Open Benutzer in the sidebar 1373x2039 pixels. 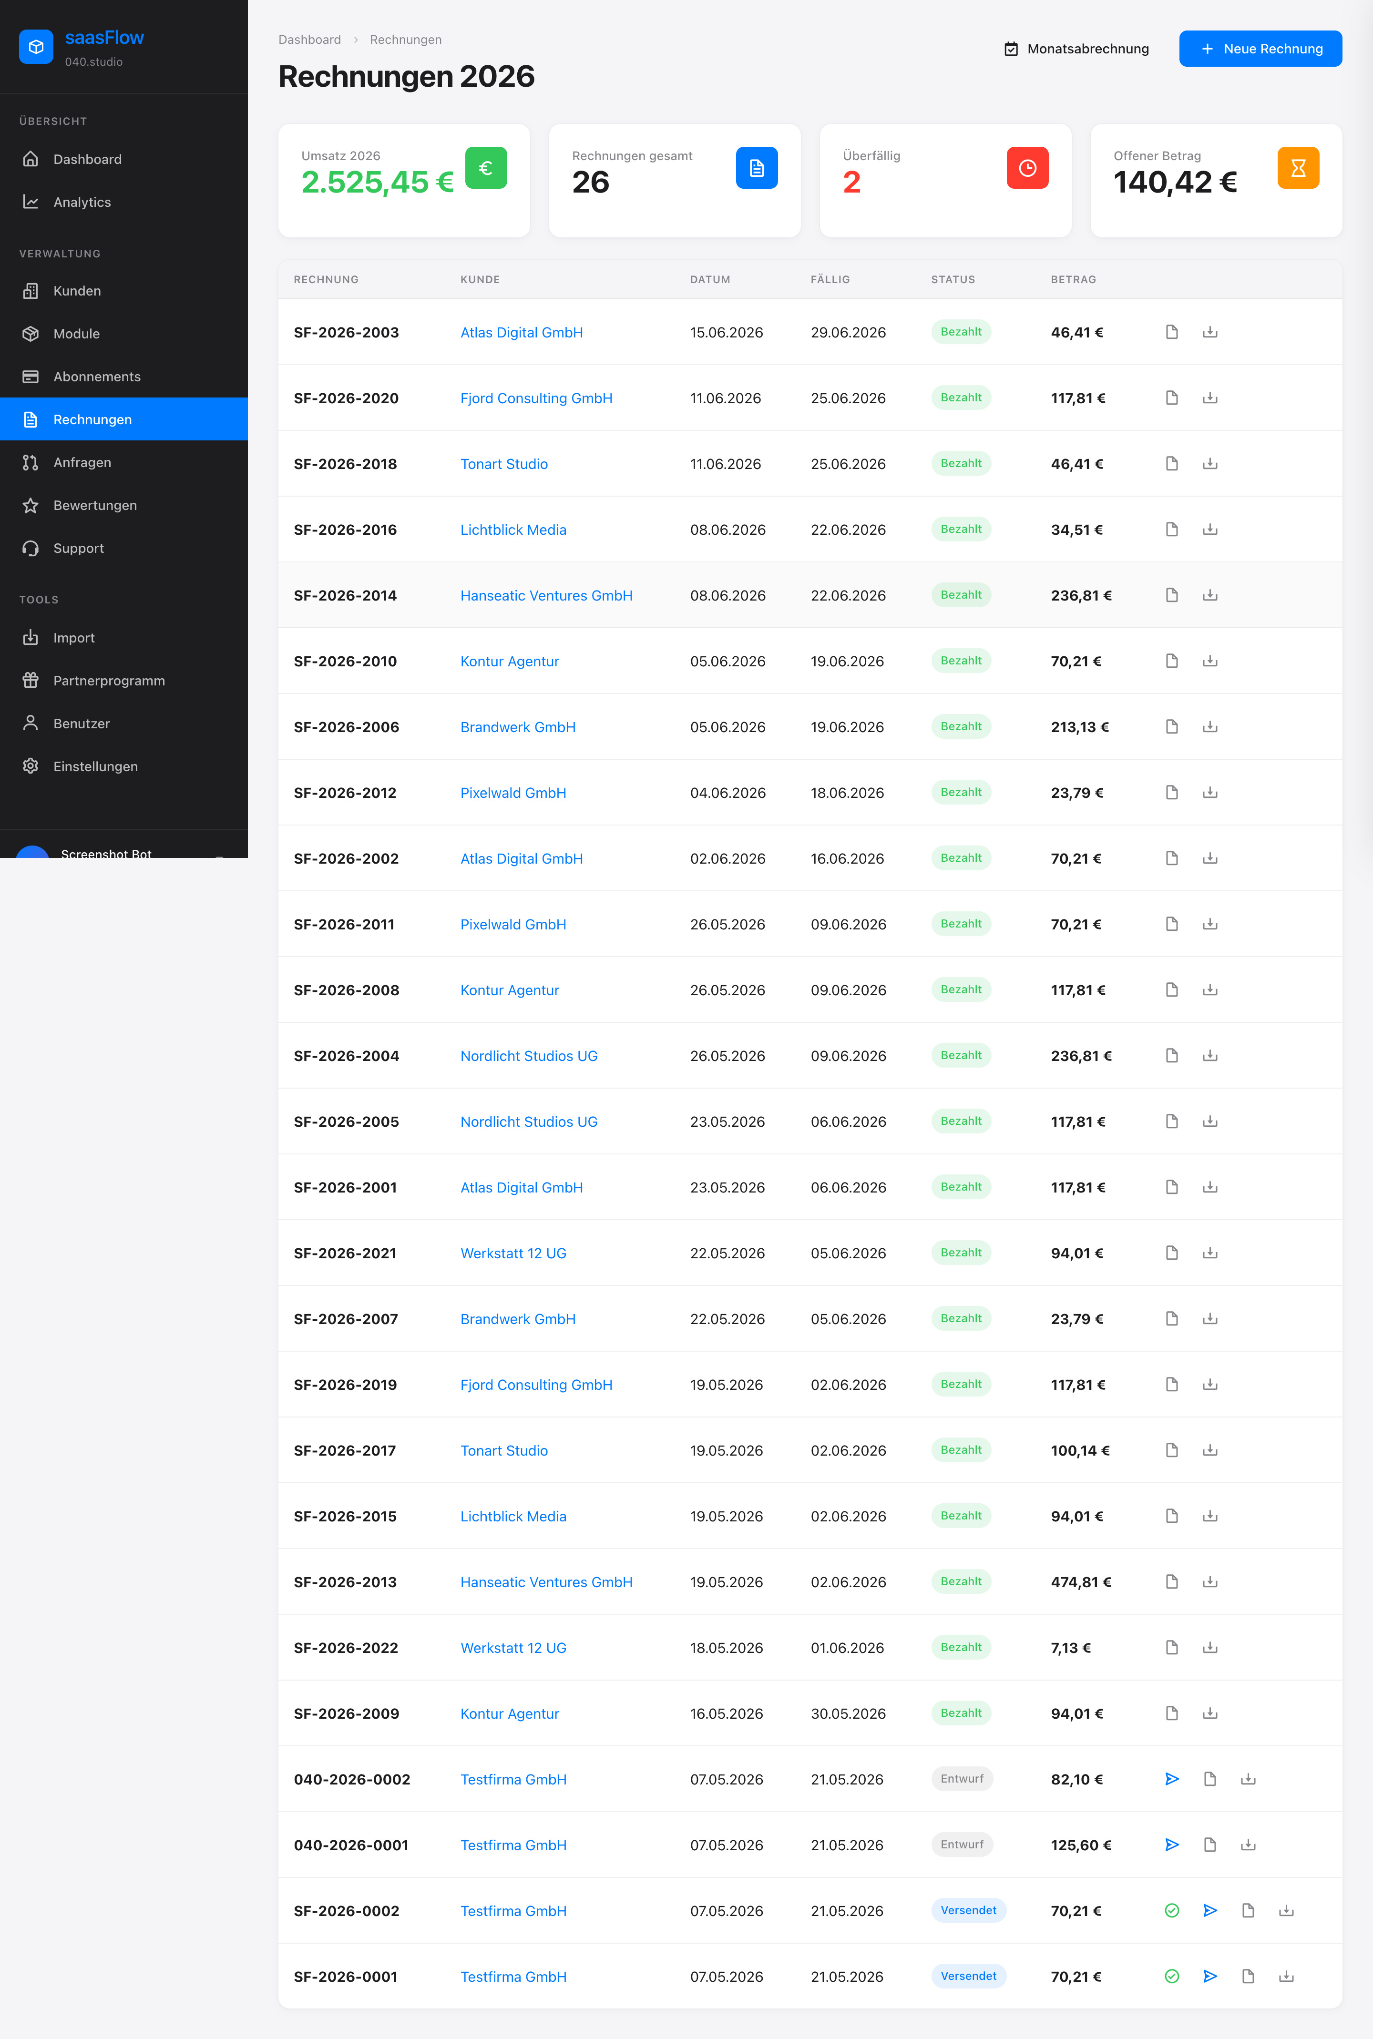pos(123,723)
